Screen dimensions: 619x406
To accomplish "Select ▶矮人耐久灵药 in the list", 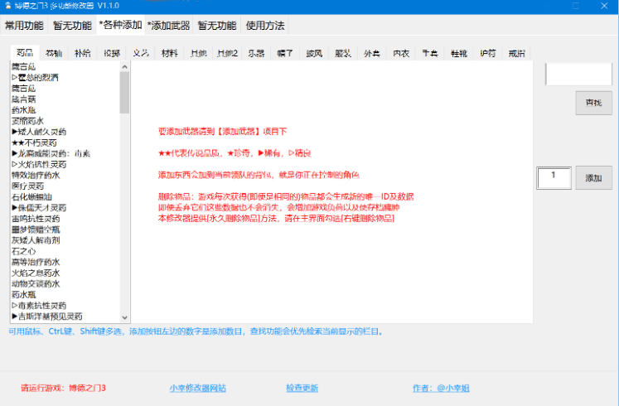I will pos(65,132).
